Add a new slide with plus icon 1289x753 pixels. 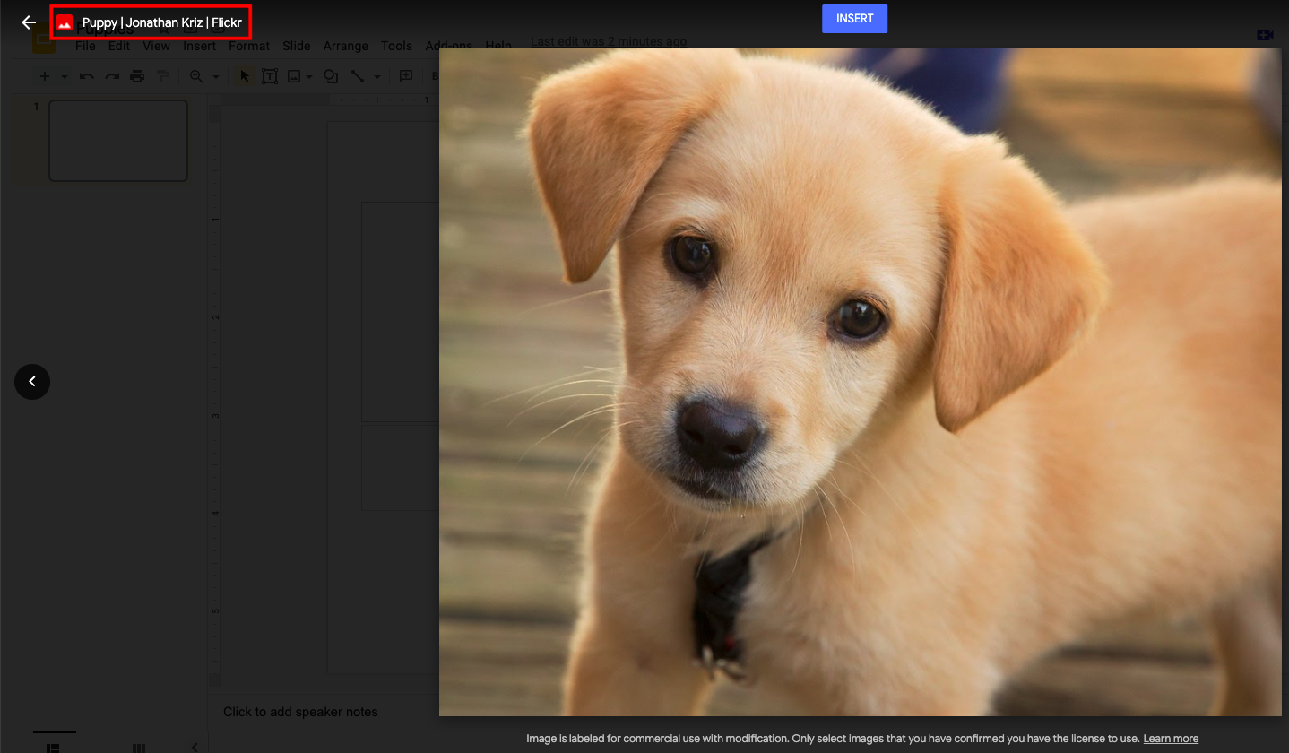45,76
